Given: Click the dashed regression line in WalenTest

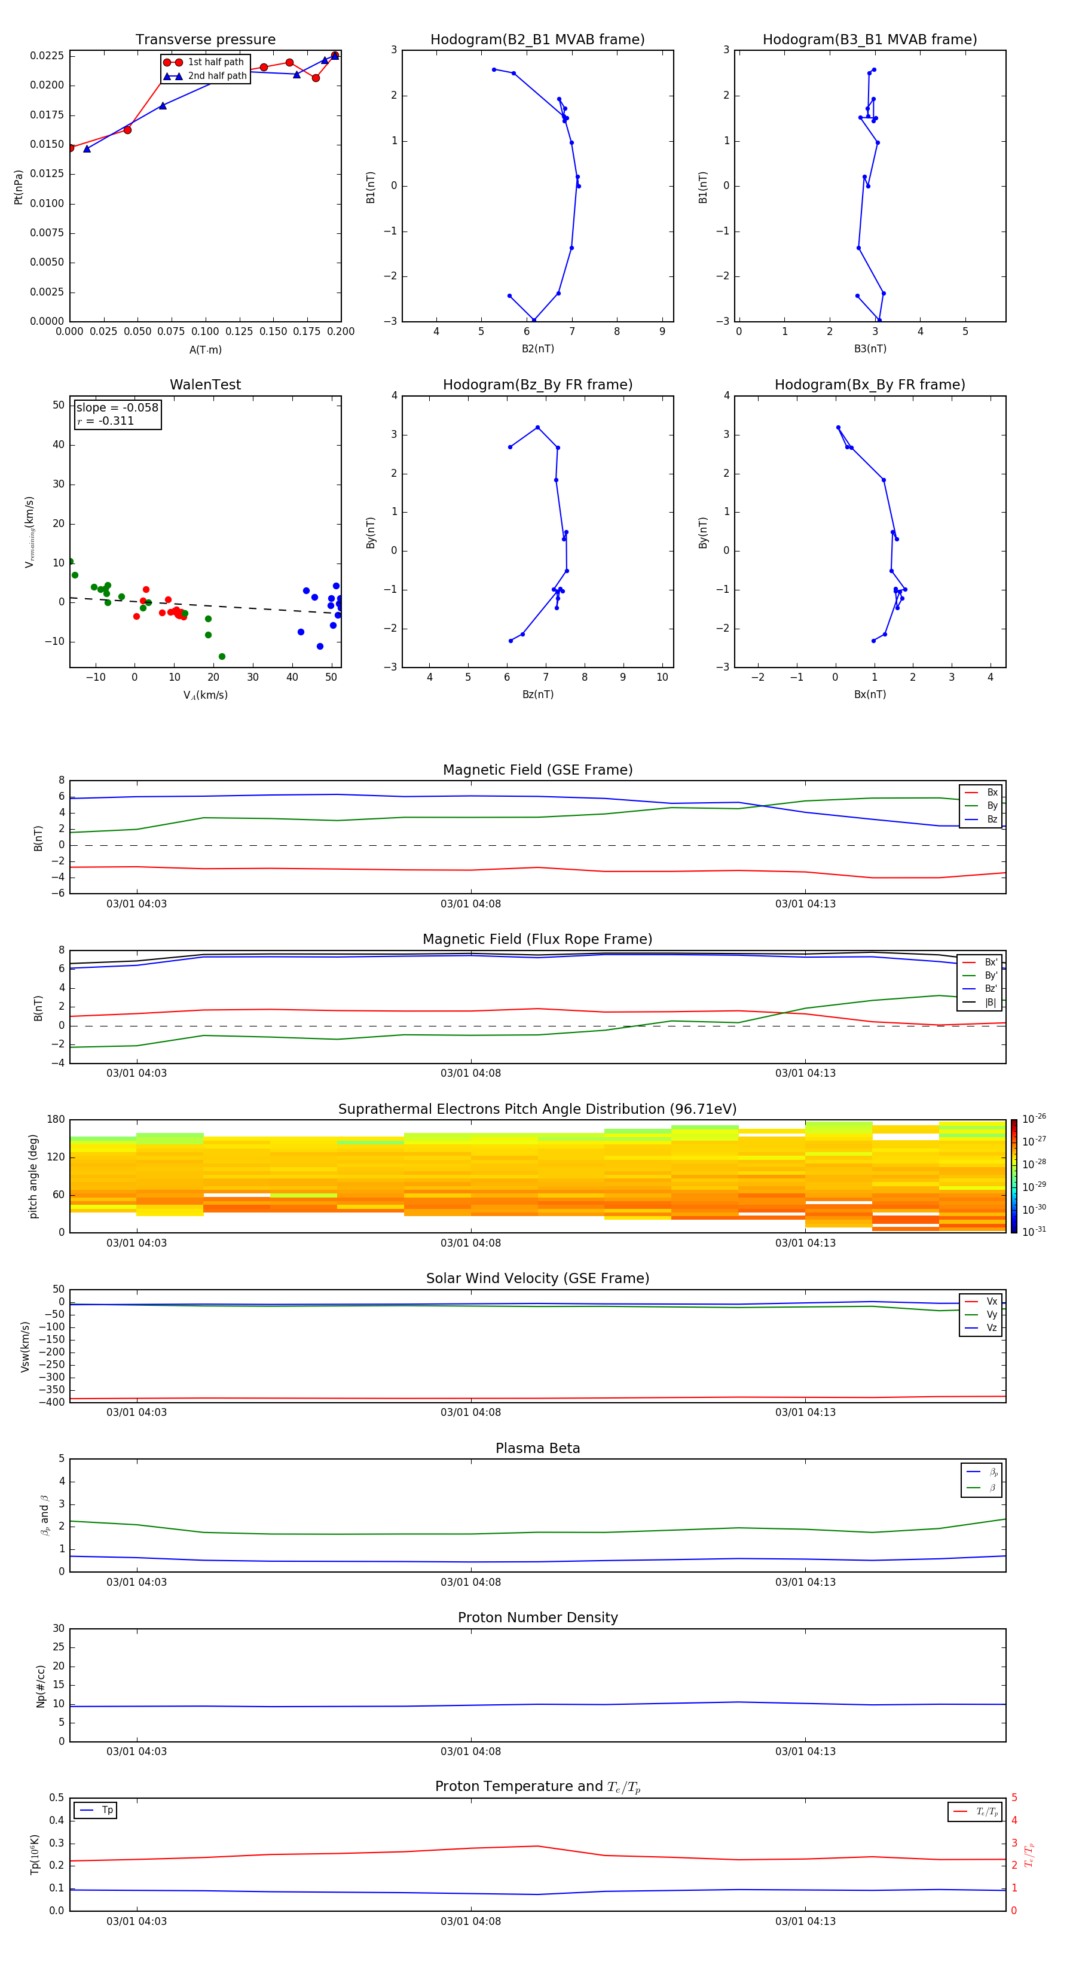Looking at the screenshot, I should [x=205, y=605].
